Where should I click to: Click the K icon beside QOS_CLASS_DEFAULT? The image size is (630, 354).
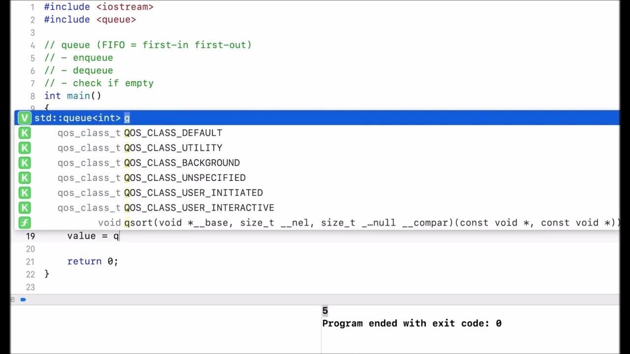coord(24,133)
